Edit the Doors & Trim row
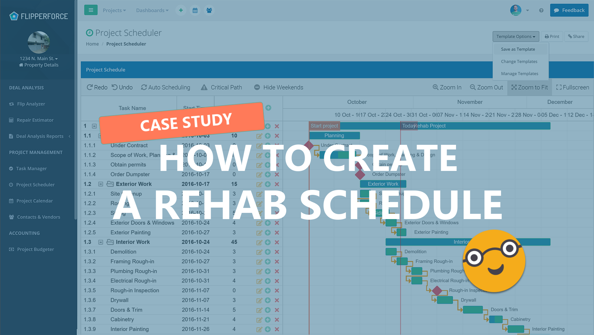 259,310
